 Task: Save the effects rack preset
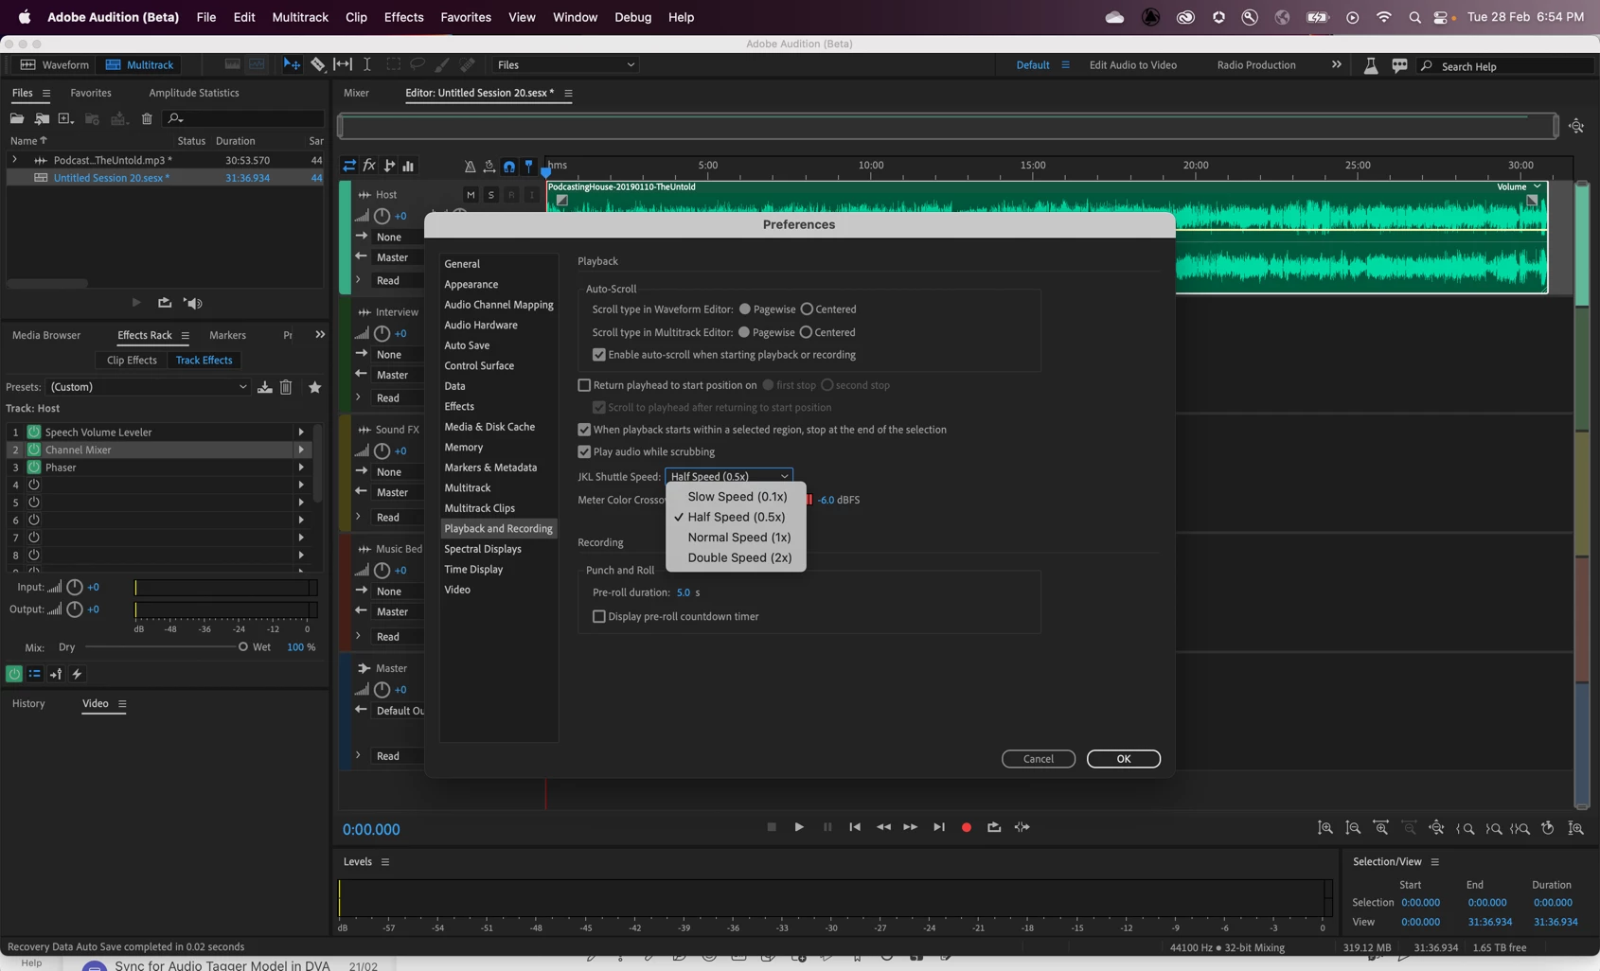265,387
